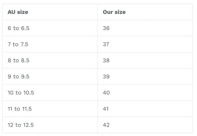Screen dimensions: 197x136
Task: Select the 10 to 10.5 cell
Action: pyautogui.click(x=50, y=93)
